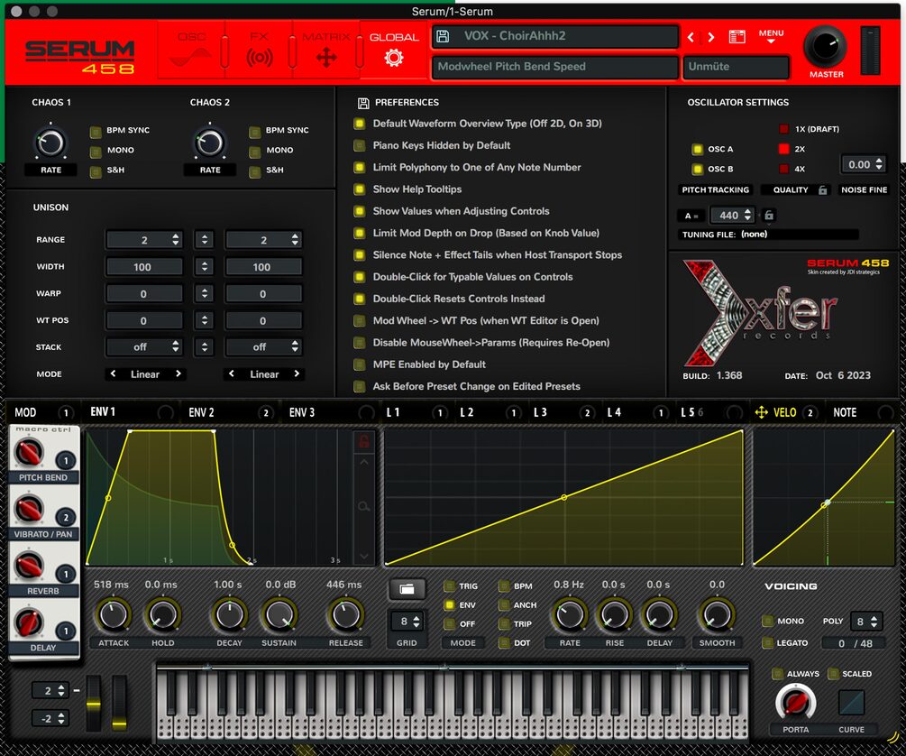Enable LEGATO voicing
The image size is (906, 756).
768,642
